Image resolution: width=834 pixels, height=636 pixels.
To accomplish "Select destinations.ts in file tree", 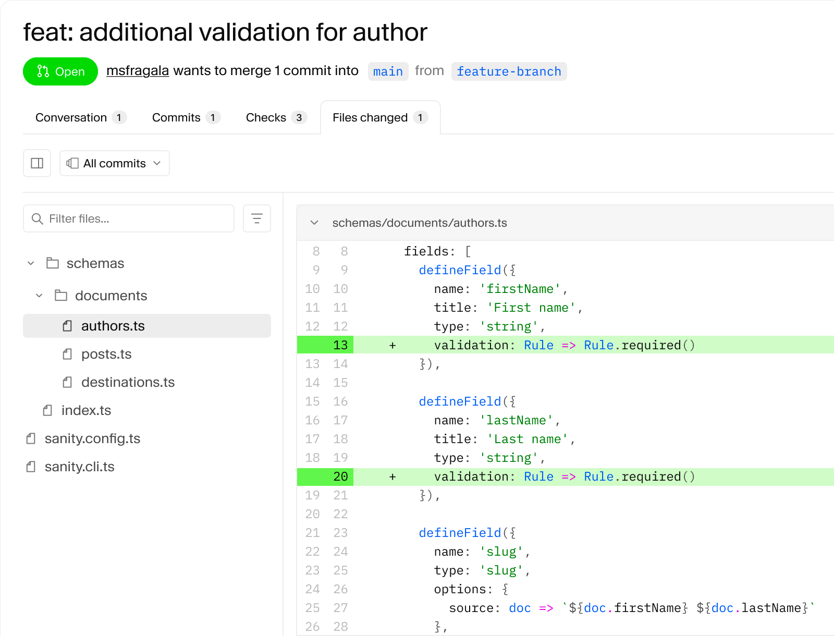I will point(128,382).
